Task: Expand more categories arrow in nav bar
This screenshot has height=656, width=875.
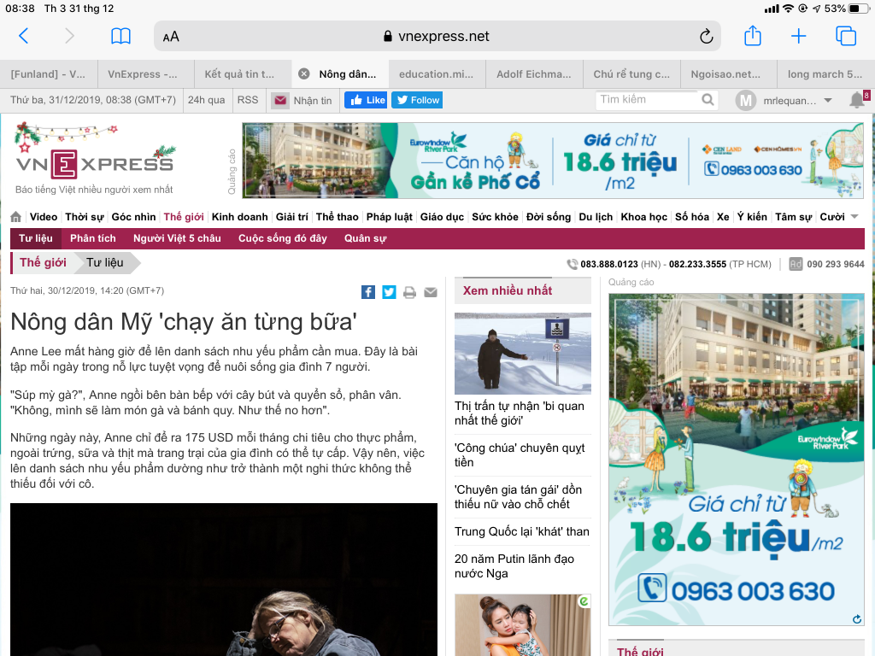Action: tap(854, 216)
